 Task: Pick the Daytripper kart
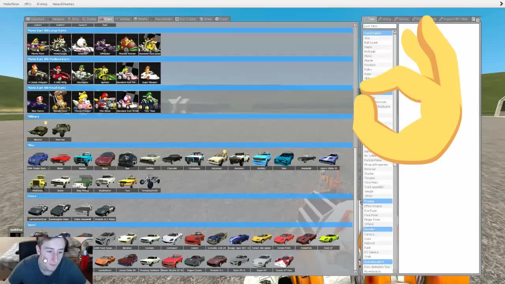pyautogui.click(x=82, y=73)
